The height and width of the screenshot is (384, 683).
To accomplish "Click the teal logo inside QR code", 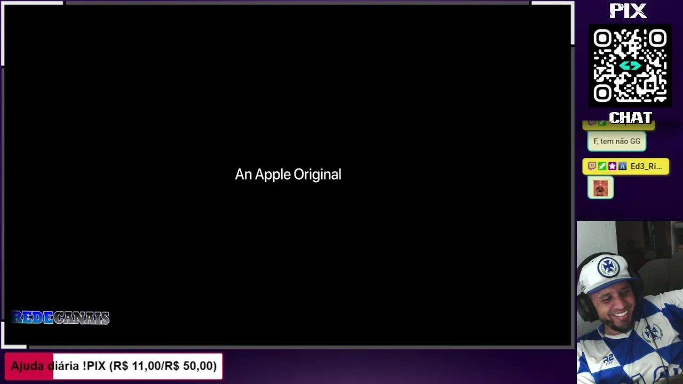I will coord(630,66).
